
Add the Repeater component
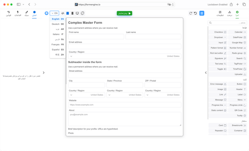(218, 131)
